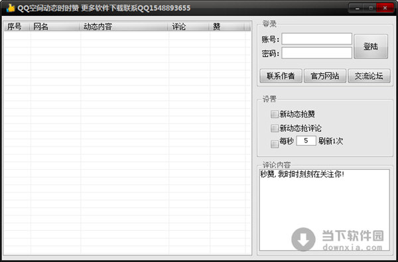Maximize the application window
Viewport: 398px width, 262px height.
point(371,8)
